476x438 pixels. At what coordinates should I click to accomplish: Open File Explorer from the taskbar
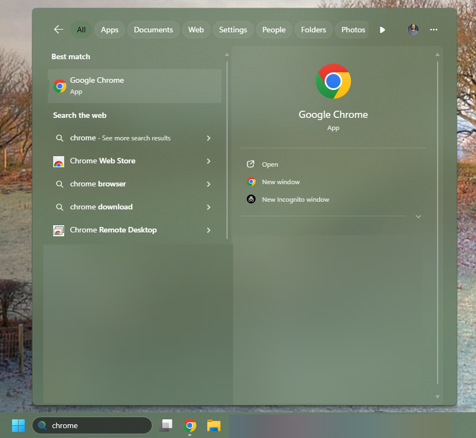[213, 425]
